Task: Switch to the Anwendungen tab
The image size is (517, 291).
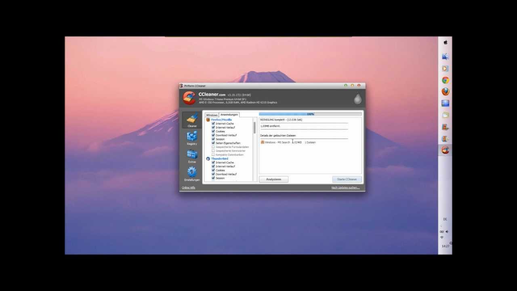Action: pos(229,115)
